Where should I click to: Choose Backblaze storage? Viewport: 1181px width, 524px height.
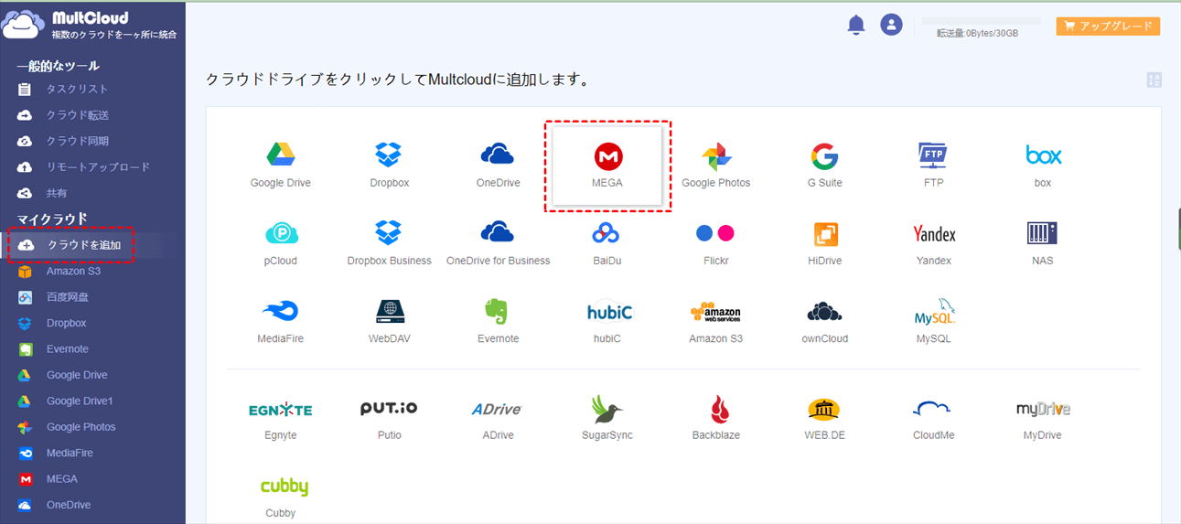pos(715,418)
